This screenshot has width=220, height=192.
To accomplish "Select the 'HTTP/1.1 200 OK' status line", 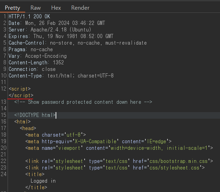I will coord(29,17).
